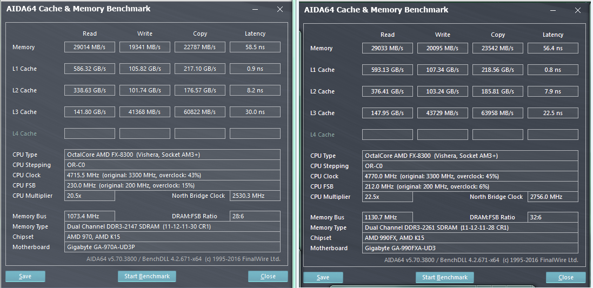Select L1 Cache Read value 593.13 GB/s
Screen dimensions: 593x288
click(388, 70)
